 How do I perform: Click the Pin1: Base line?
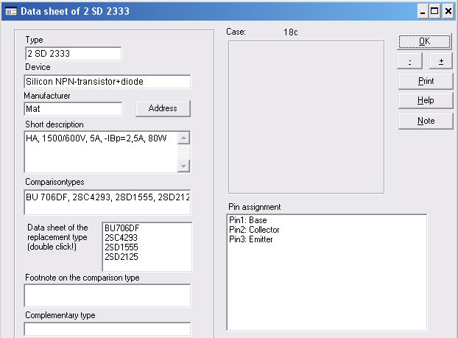click(x=248, y=220)
